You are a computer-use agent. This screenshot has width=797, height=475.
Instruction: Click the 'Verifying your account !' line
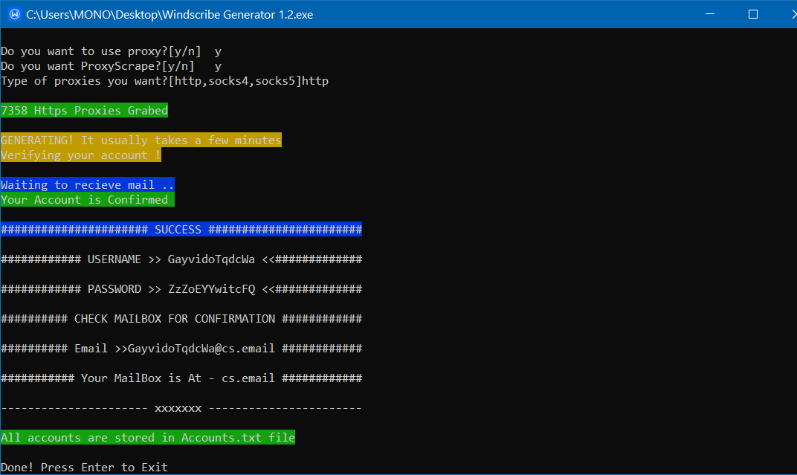81,155
